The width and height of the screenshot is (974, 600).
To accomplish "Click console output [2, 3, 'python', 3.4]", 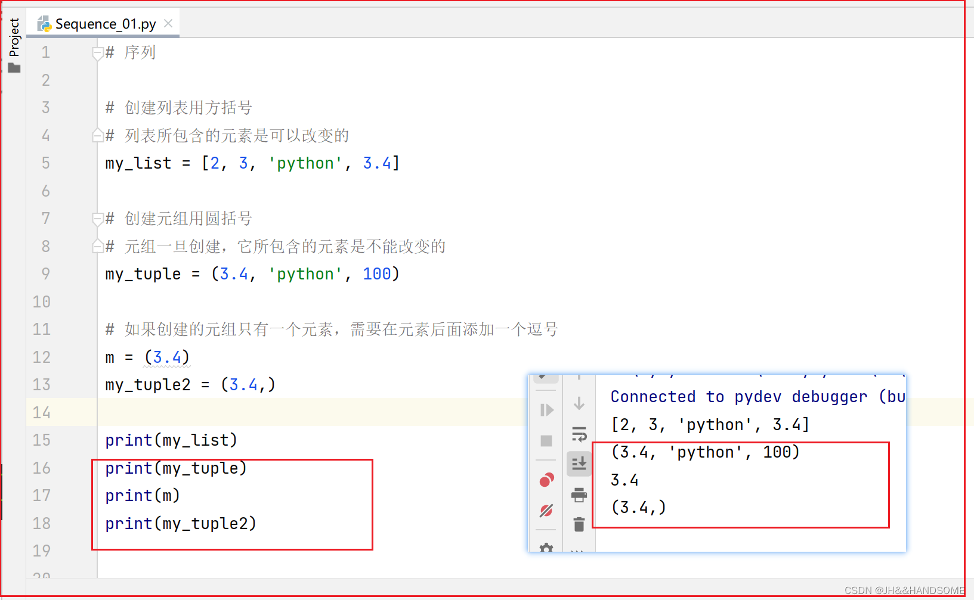I will pyautogui.click(x=710, y=425).
